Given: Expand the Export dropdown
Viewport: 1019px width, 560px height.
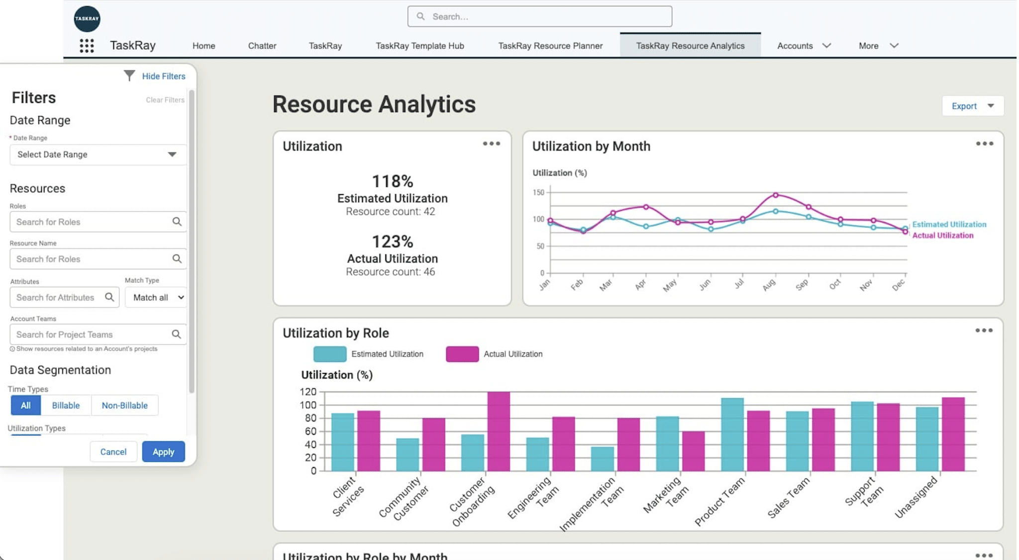Looking at the screenshot, I should (x=973, y=106).
